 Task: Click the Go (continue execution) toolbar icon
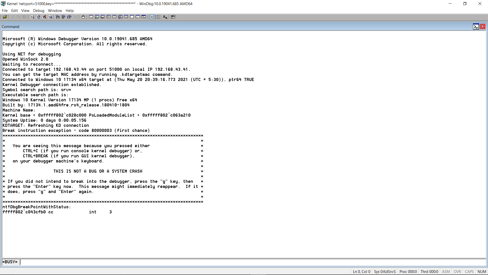tap(32, 17)
